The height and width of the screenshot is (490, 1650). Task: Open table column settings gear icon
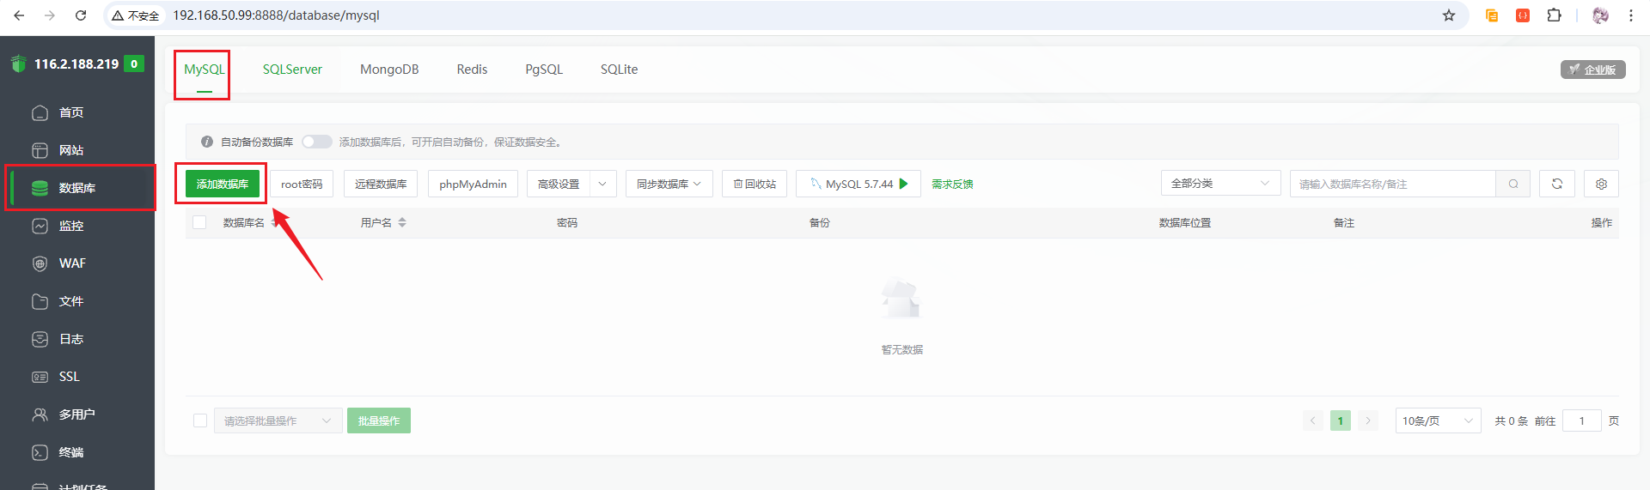[1601, 184]
